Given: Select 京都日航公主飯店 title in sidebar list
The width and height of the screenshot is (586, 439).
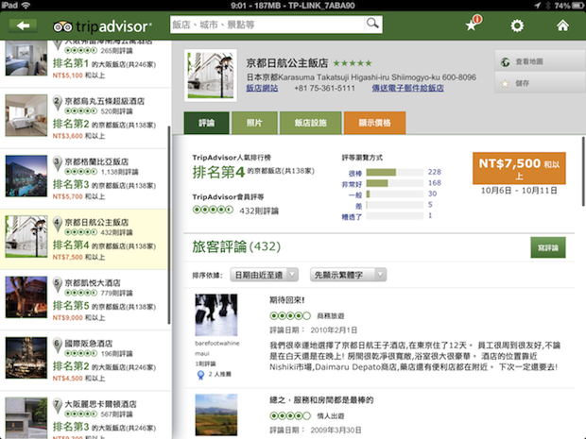Looking at the screenshot, I should pyautogui.click(x=96, y=222).
